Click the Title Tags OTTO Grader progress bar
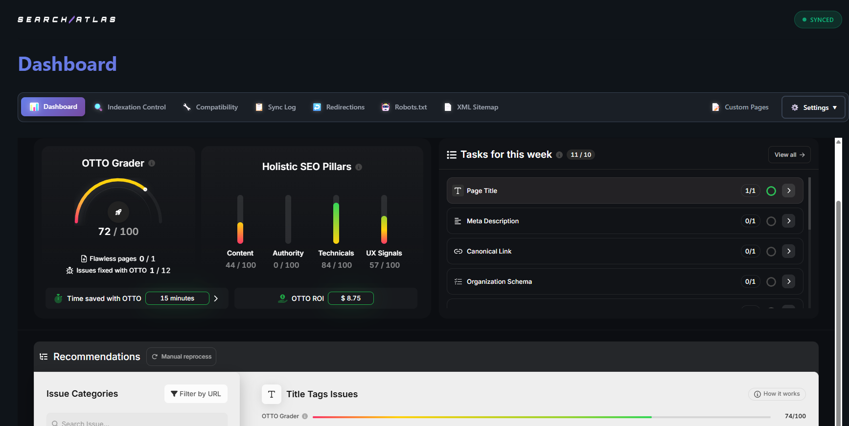 (x=542, y=417)
